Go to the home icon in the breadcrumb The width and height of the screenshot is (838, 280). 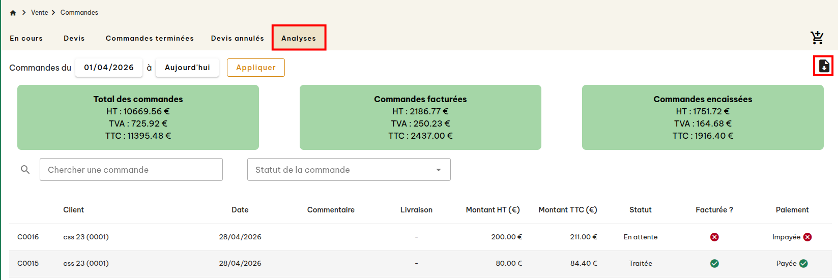13,13
